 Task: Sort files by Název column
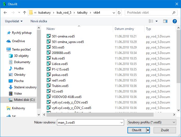pos(51,29)
